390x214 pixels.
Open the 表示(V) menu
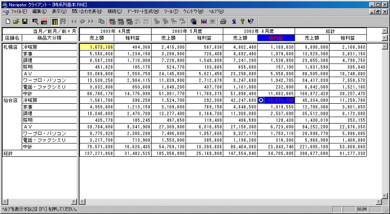tap(59, 12)
